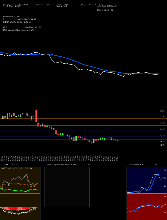Click the 'MACD: 27.89, 29.03, -1.14' line
The width and height of the screenshot is (167, 220).
(x=16, y=22)
